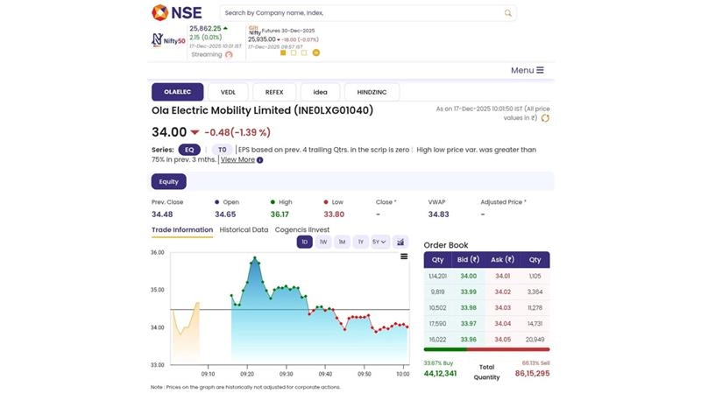Switch to the VEDL stock tab
This screenshot has width=701, height=394.
228,92
